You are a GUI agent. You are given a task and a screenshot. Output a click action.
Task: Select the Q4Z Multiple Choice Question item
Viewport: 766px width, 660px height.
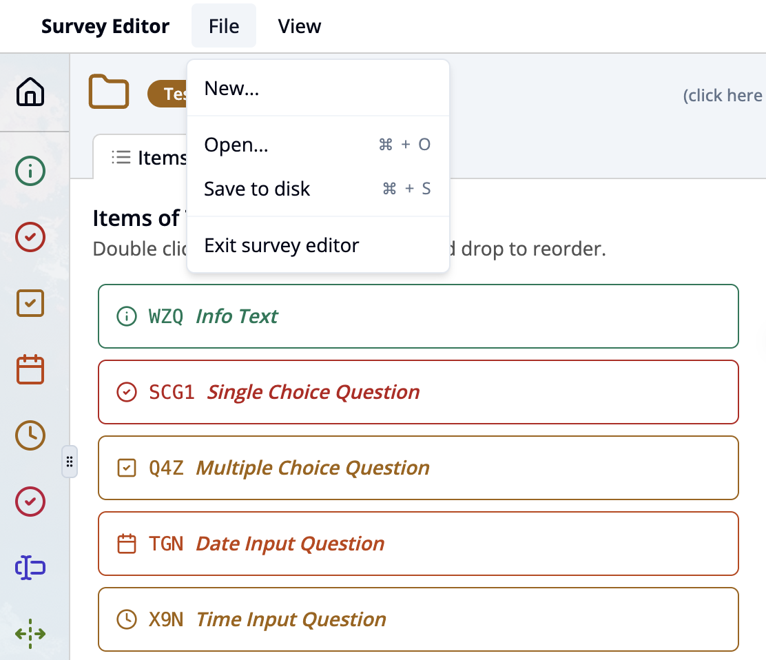point(418,468)
